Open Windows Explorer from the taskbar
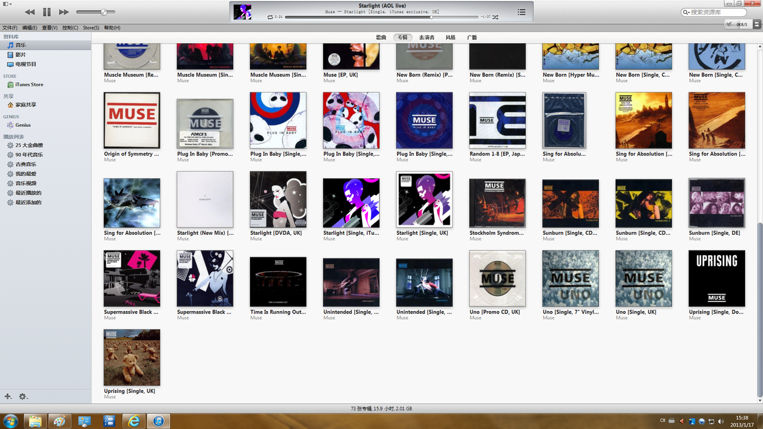 pos(35,421)
